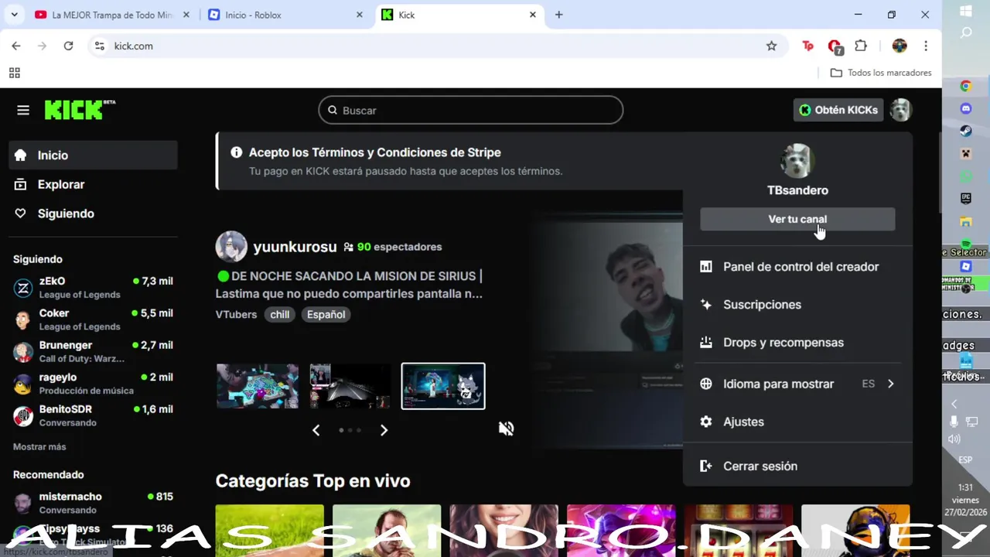Select Cerrar sesión to log out
The width and height of the screenshot is (990, 557).
coord(797,466)
